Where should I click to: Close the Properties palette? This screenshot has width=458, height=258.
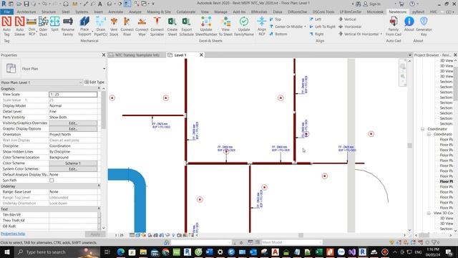coord(103,55)
